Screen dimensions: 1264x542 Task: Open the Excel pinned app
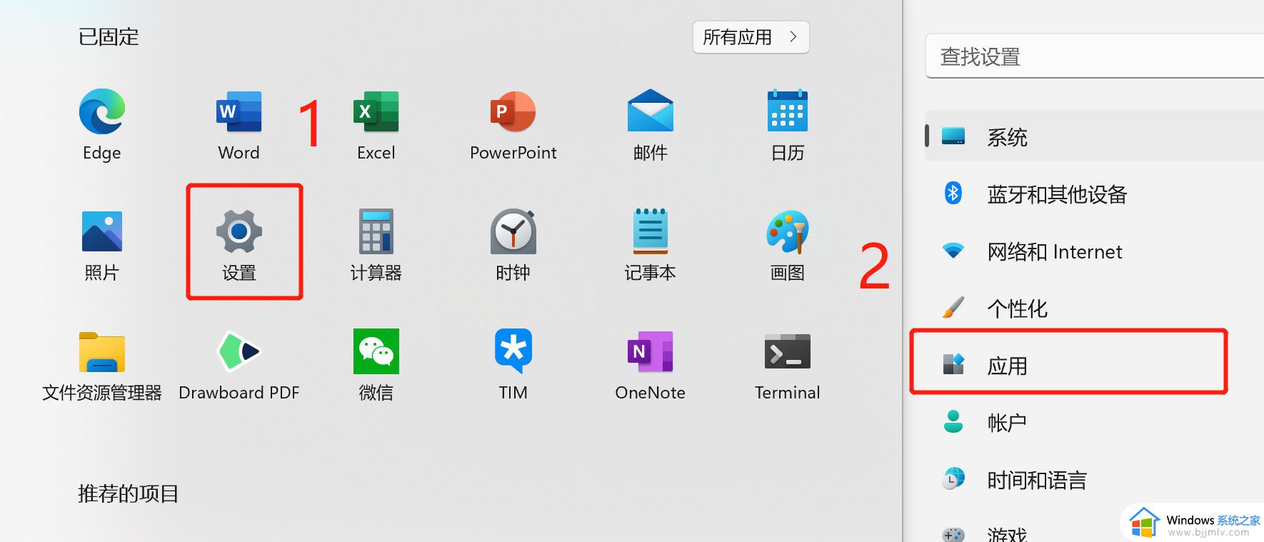pyautogui.click(x=376, y=111)
